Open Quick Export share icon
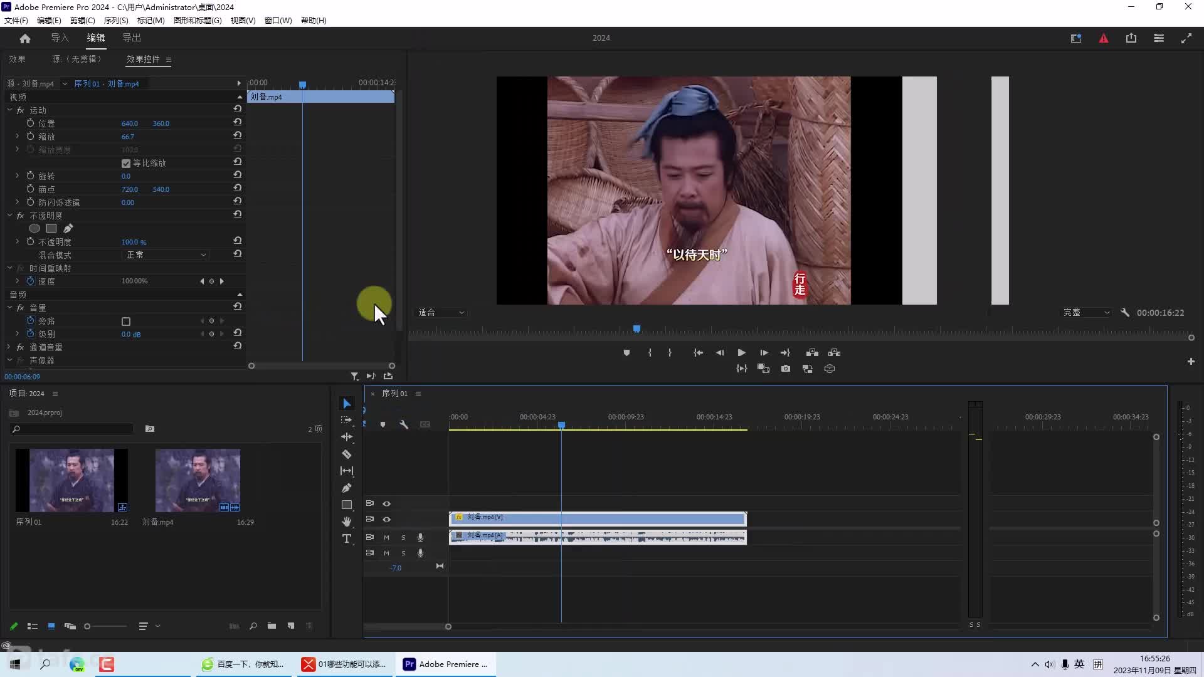 click(1131, 38)
